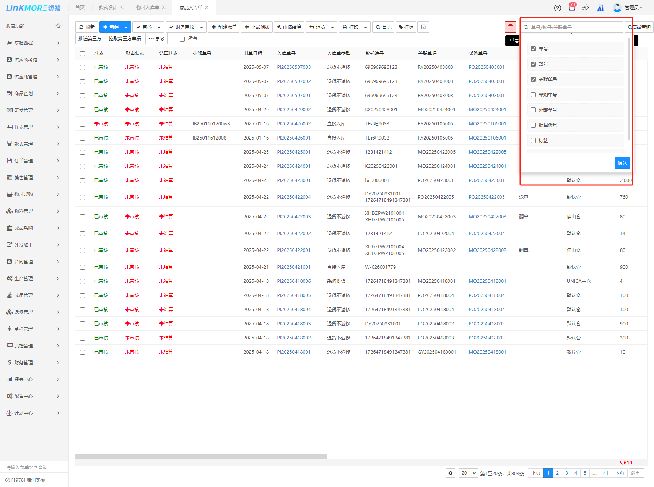Click 确认 to confirm search fields

622,163
